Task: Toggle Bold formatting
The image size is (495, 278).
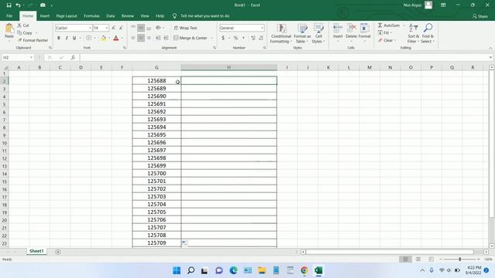Action: (x=59, y=38)
